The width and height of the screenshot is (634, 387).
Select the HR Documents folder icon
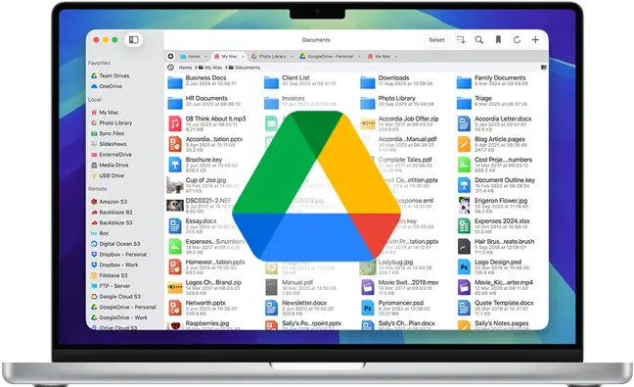175,103
